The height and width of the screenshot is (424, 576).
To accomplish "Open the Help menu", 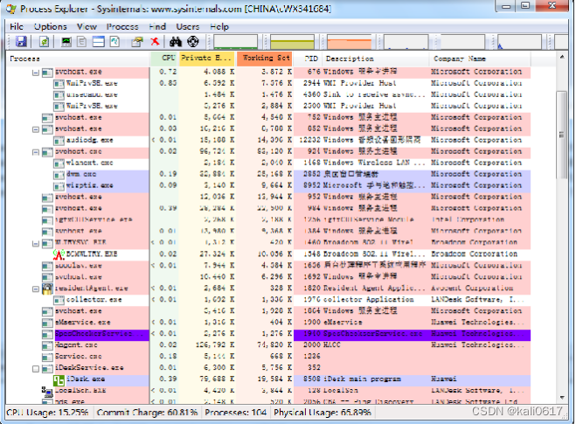I will click(x=219, y=26).
